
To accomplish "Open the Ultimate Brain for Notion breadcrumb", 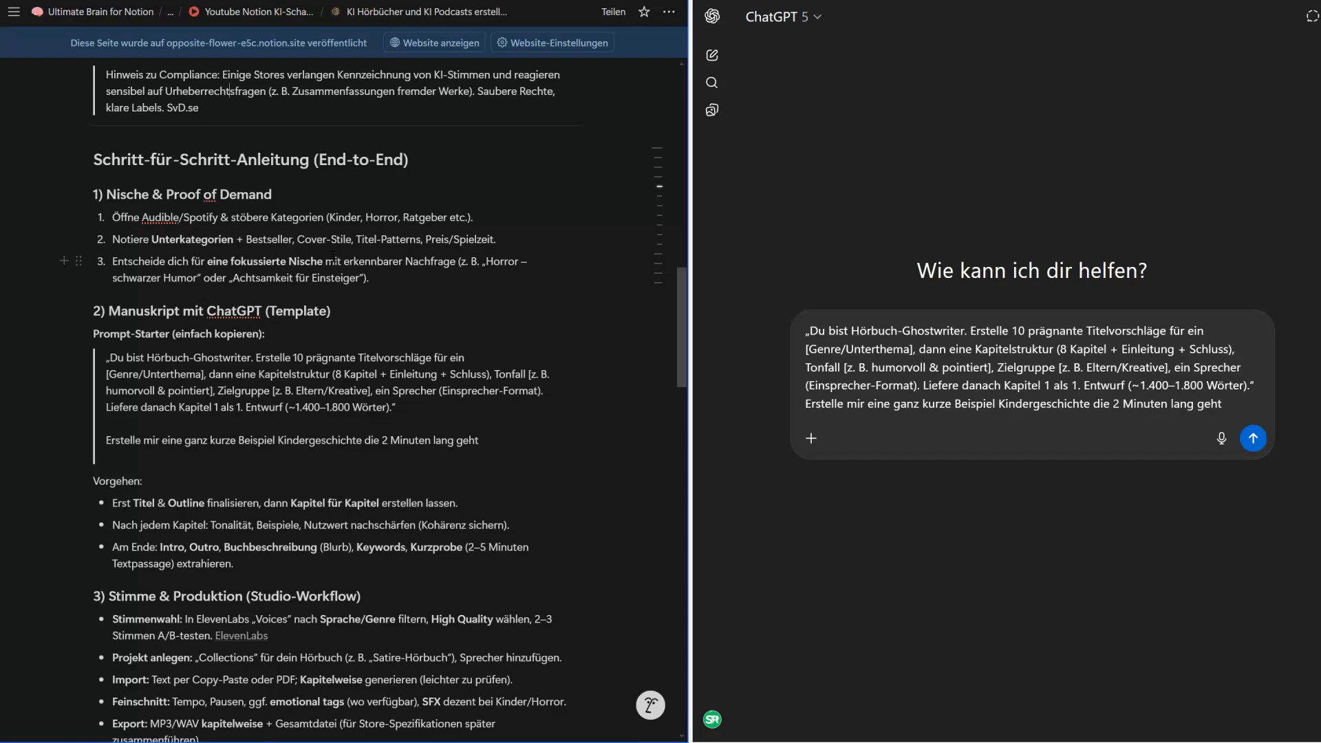I will (93, 12).
